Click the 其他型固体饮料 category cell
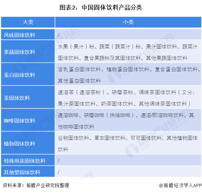 [x=28, y=171]
